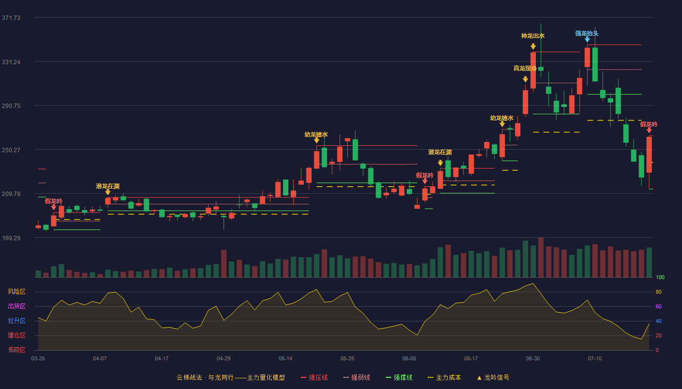Click the 209.78 price axis label
The image size is (682, 389).
11,194
